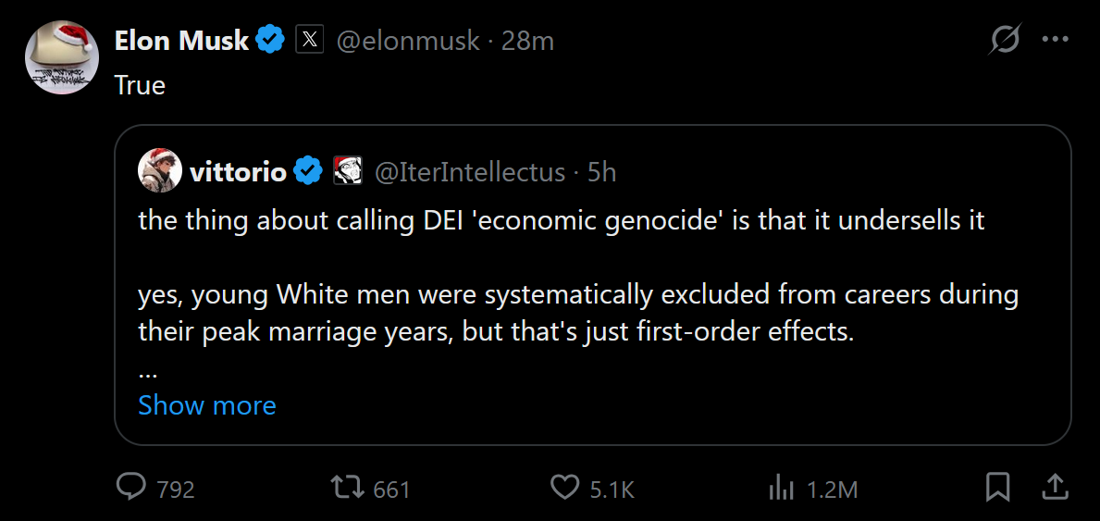The height and width of the screenshot is (521, 1100).
Task: Click the Grok slashed-circle icon
Action: 1005,39
